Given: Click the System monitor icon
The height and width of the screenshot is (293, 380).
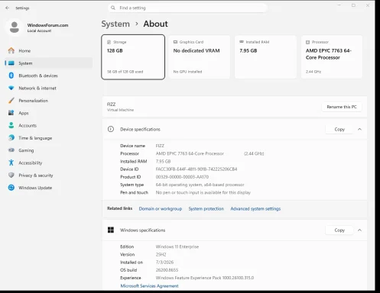Looking at the screenshot, I should [x=11, y=63].
